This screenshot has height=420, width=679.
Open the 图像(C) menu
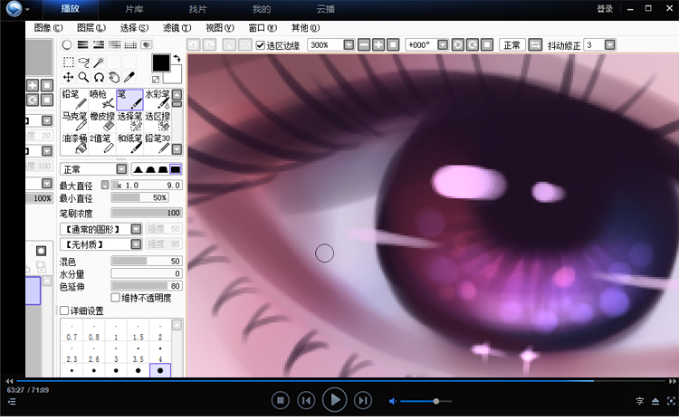49,28
